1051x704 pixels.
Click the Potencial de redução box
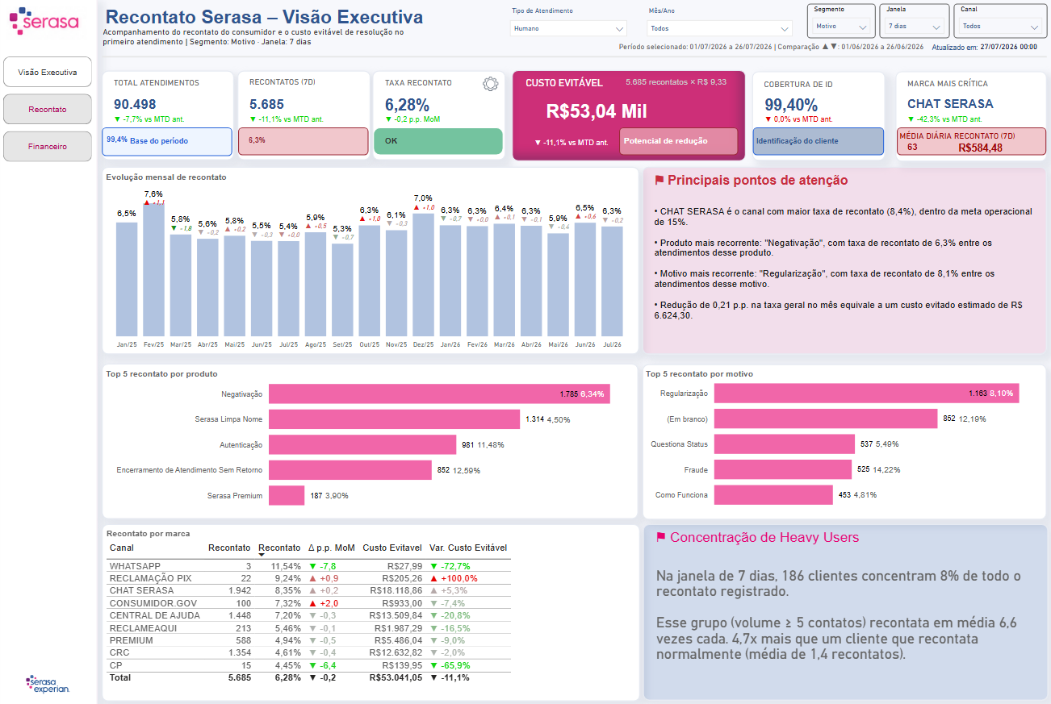coord(679,141)
